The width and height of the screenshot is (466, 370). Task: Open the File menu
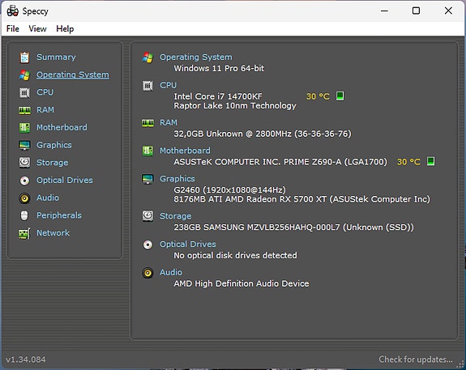tap(13, 29)
